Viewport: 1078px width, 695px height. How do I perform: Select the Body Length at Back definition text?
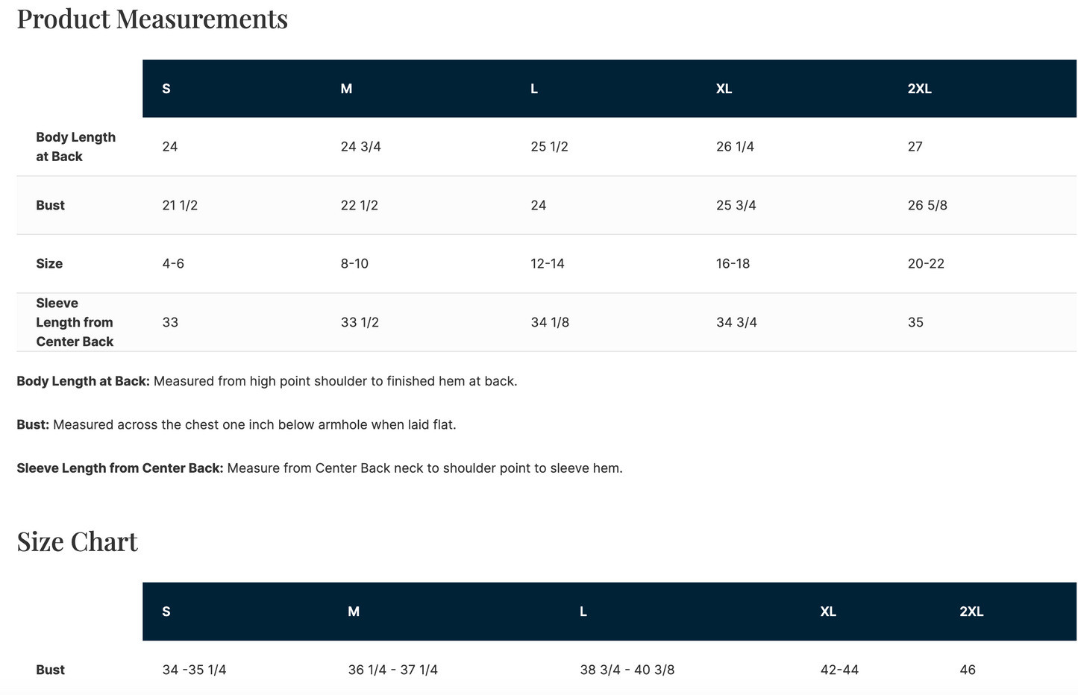(267, 381)
